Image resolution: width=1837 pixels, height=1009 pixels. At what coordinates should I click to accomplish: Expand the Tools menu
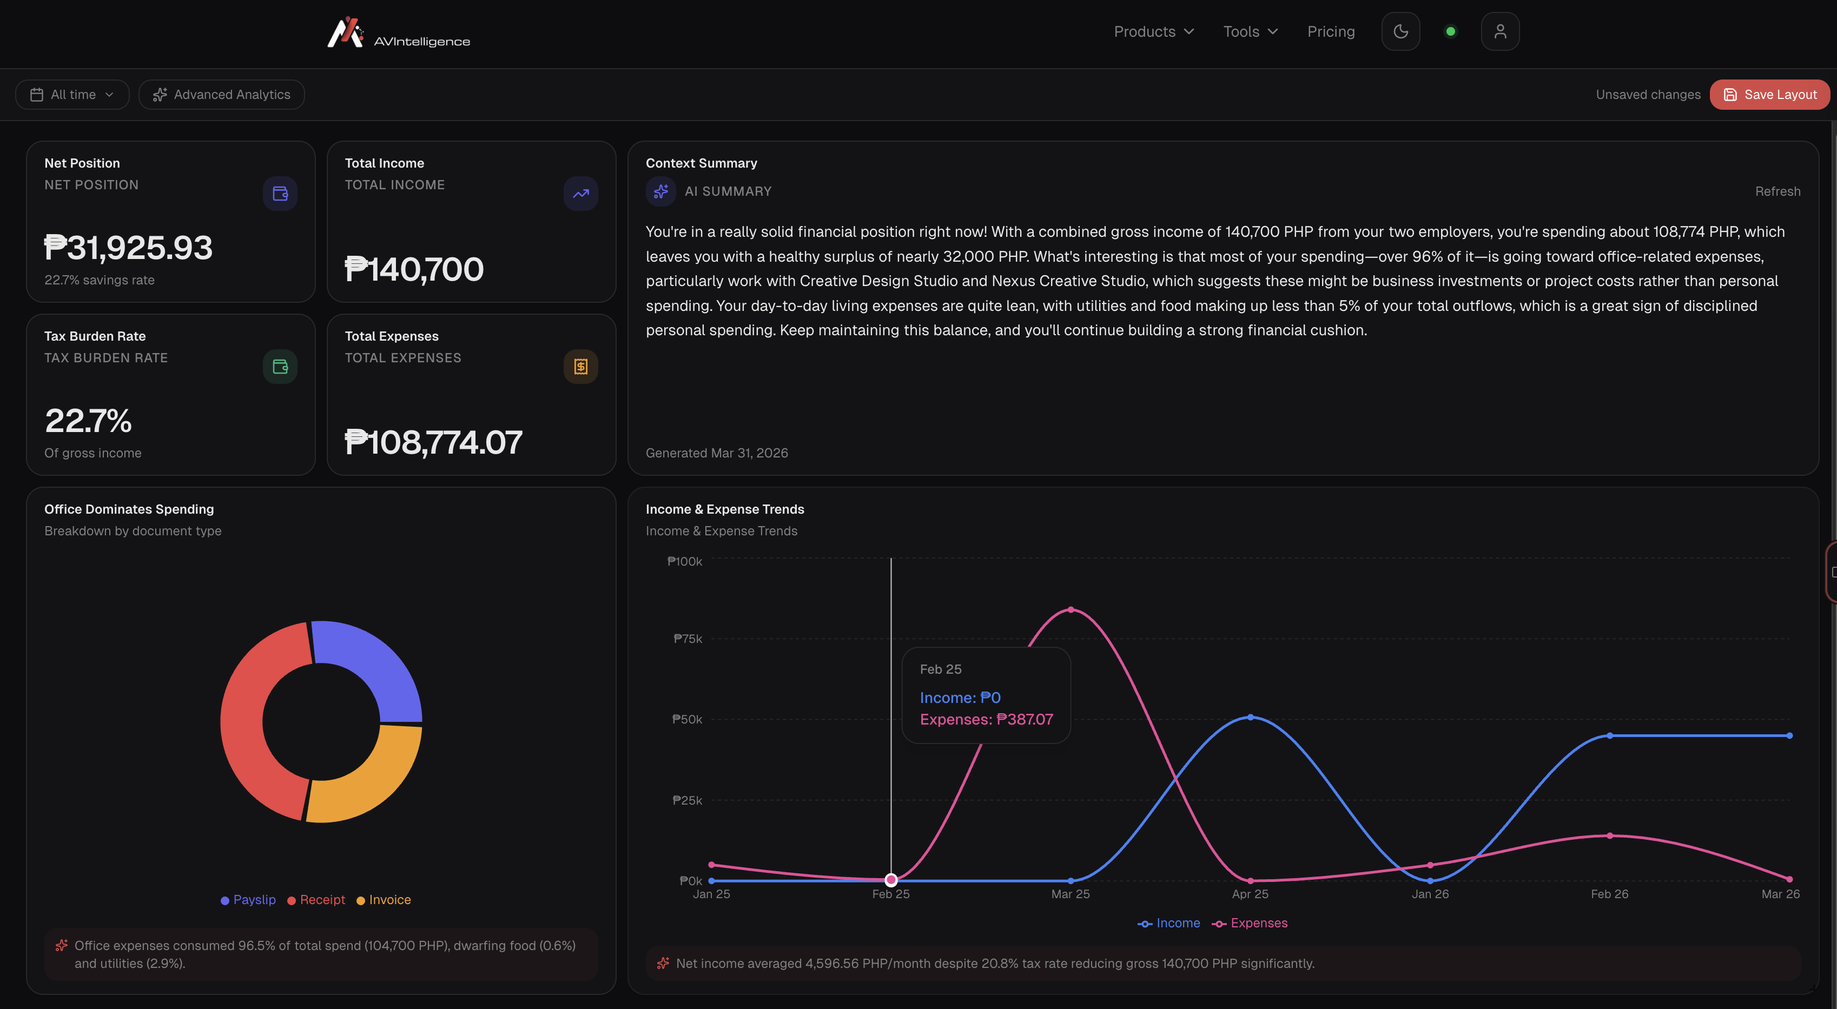tap(1250, 31)
